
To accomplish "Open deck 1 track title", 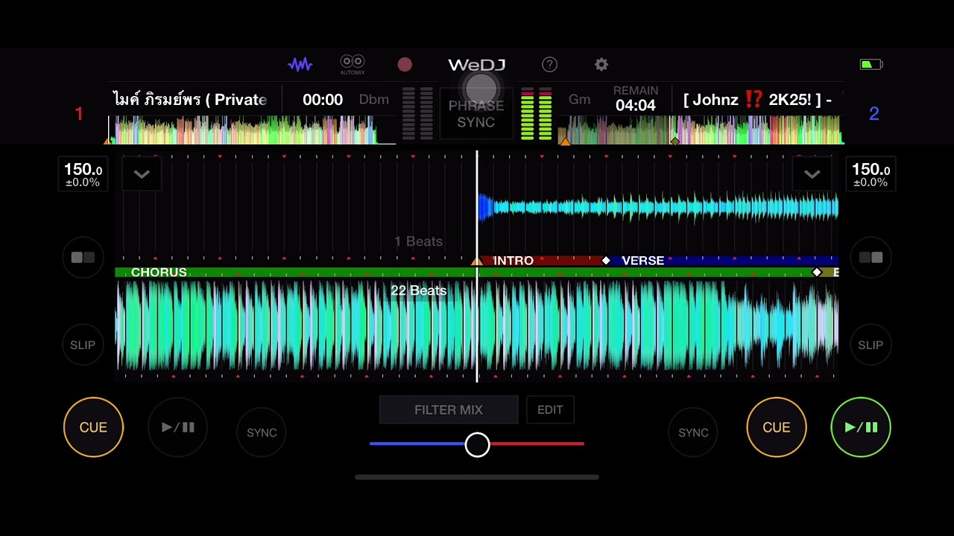I will click(190, 100).
